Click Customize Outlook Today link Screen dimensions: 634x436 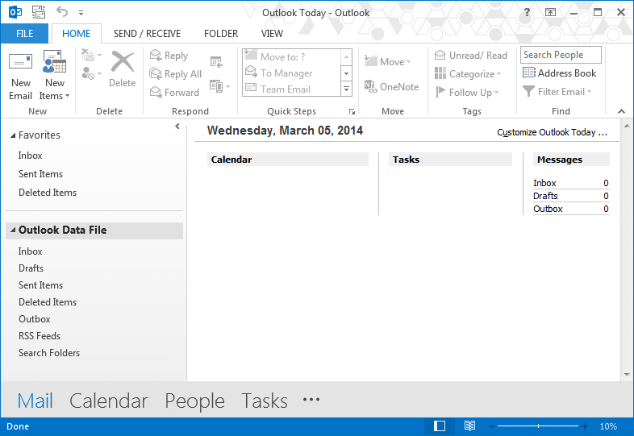pos(552,132)
